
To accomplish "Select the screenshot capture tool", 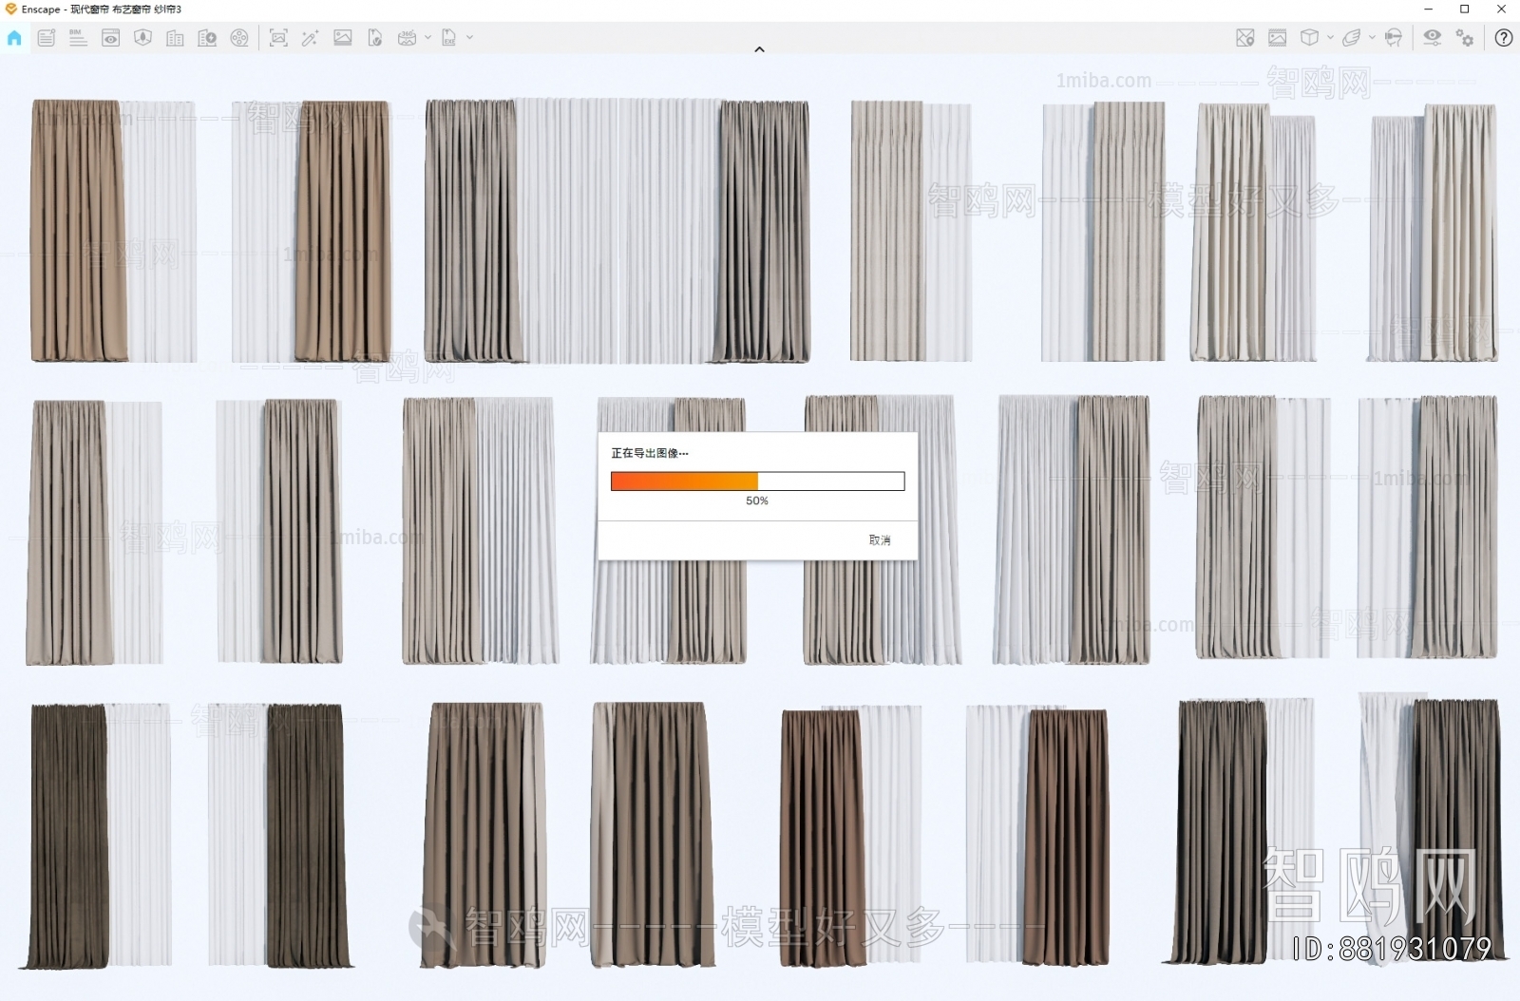I will [278, 39].
